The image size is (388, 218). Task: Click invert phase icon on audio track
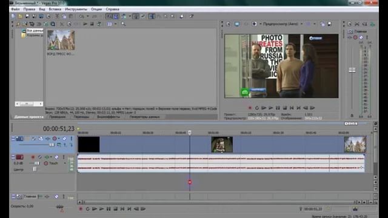[40, 157]
